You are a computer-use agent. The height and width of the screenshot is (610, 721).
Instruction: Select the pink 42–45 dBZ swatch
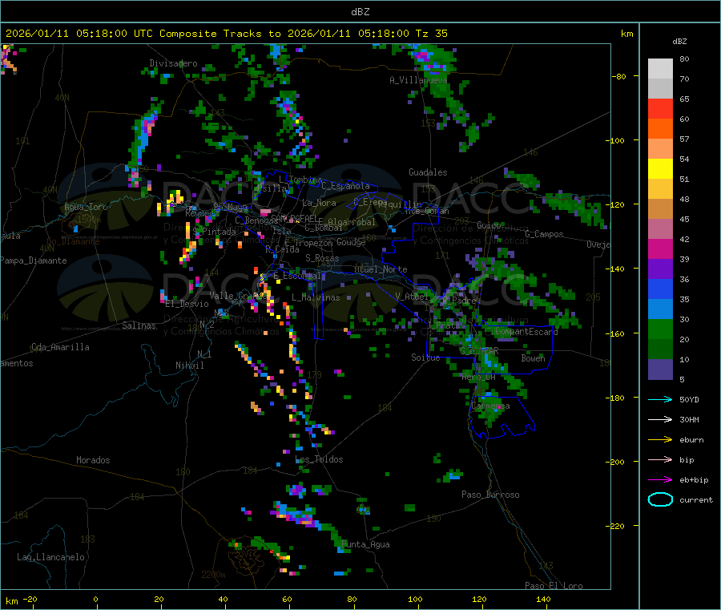click(x=660, y=229)
